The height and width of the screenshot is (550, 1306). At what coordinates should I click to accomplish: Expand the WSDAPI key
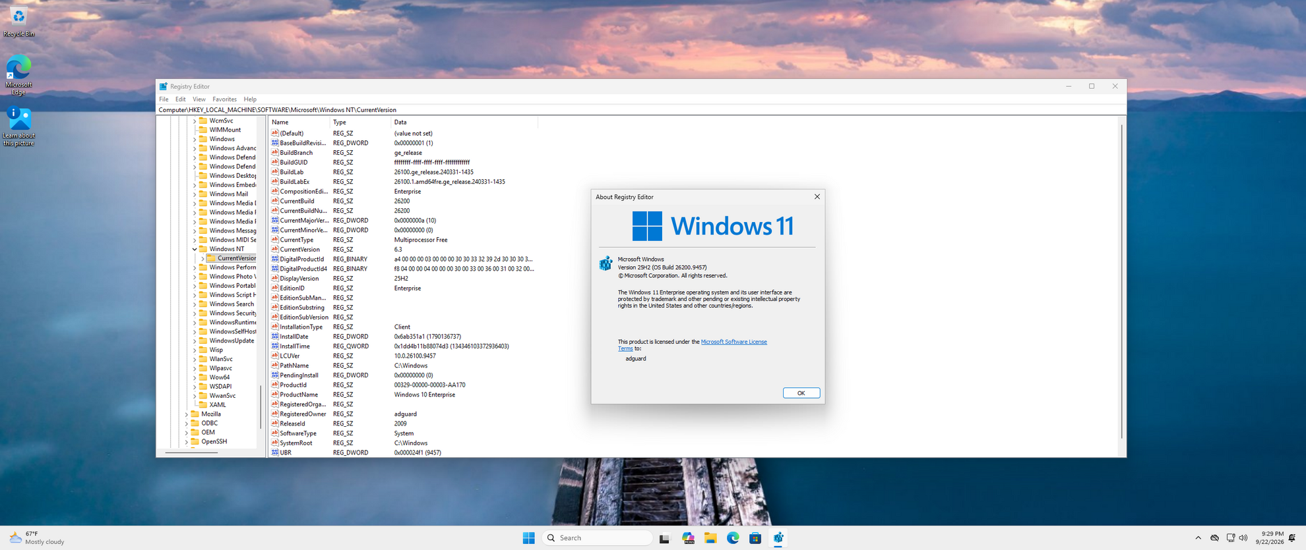click(195, 387)
